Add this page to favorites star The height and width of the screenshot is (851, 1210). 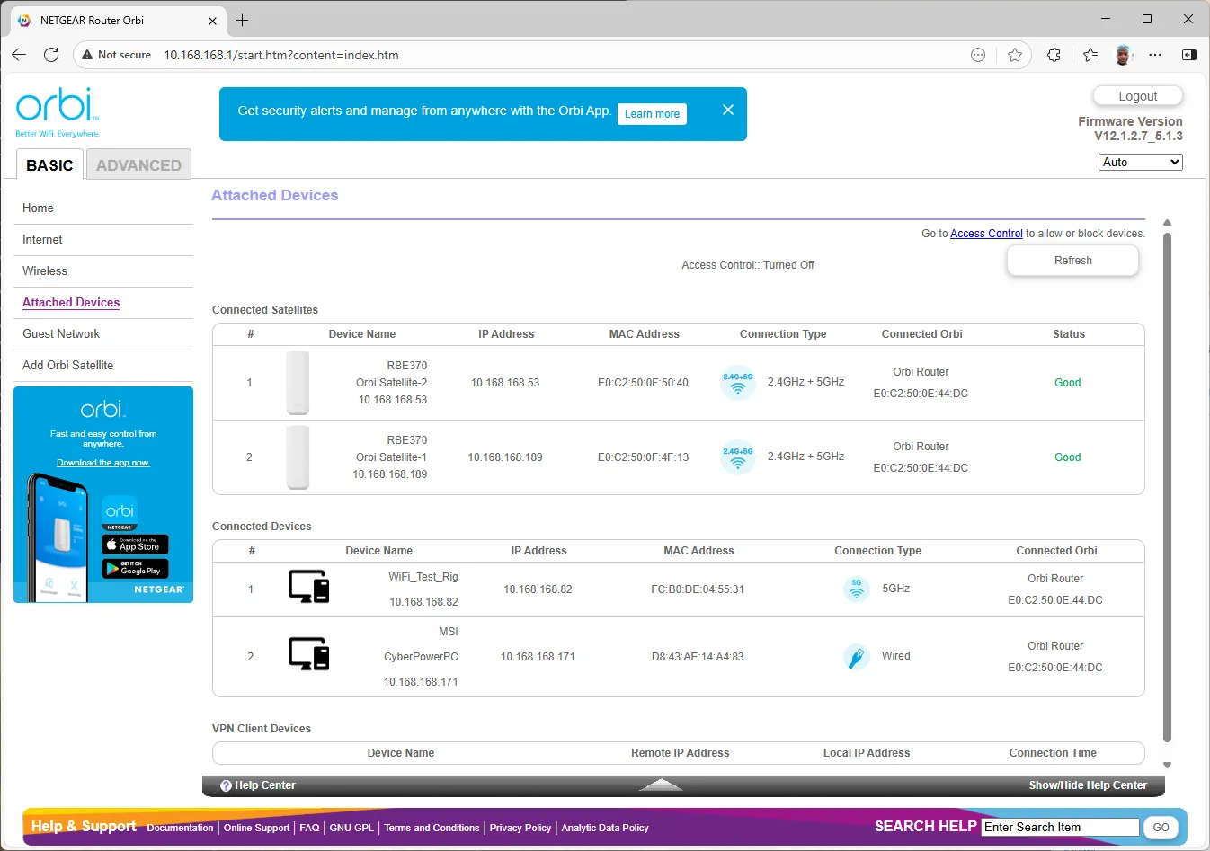(1015, 55)
